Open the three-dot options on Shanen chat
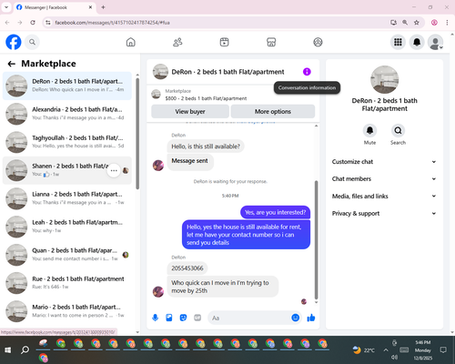The image size is (455, 364). click(x=114, y=170)
